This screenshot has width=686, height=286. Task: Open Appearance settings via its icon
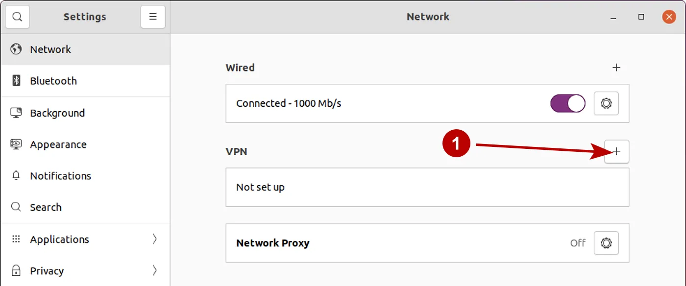[x=15, y=144]
